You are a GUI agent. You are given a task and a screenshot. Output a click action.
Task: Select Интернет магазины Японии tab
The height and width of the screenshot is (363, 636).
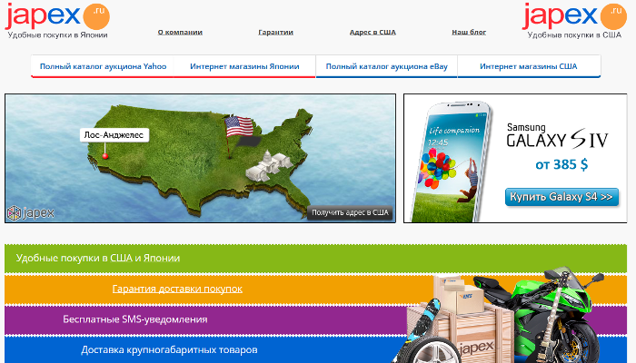[x=244, y=66]
